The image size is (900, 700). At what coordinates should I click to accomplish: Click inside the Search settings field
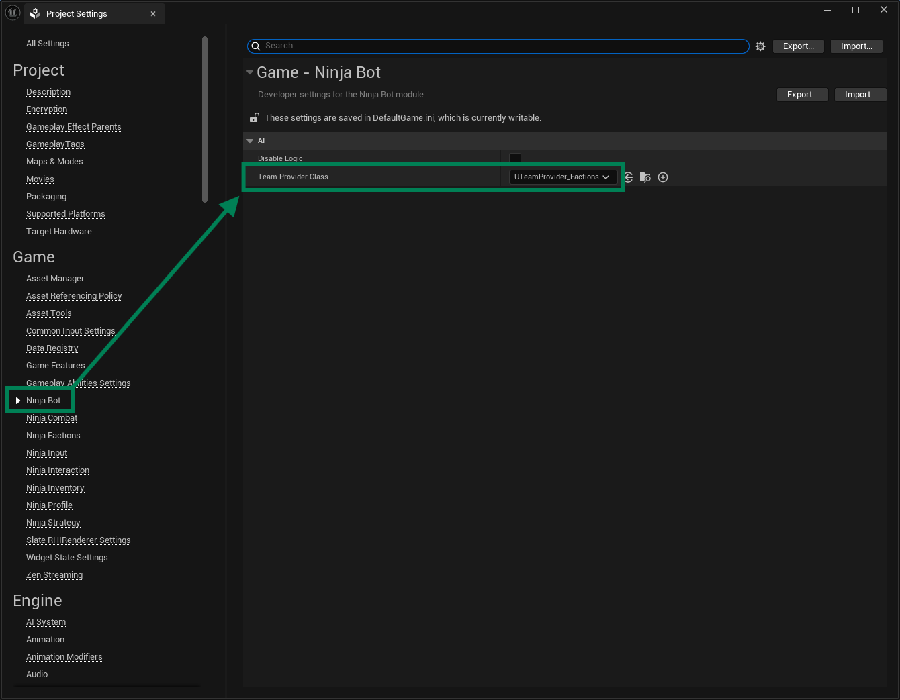pos(470,46)
